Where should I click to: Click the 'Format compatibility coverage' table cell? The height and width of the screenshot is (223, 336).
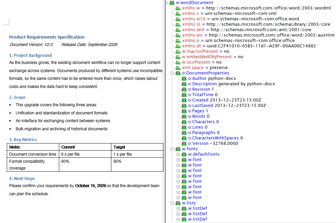pos(33,165)
